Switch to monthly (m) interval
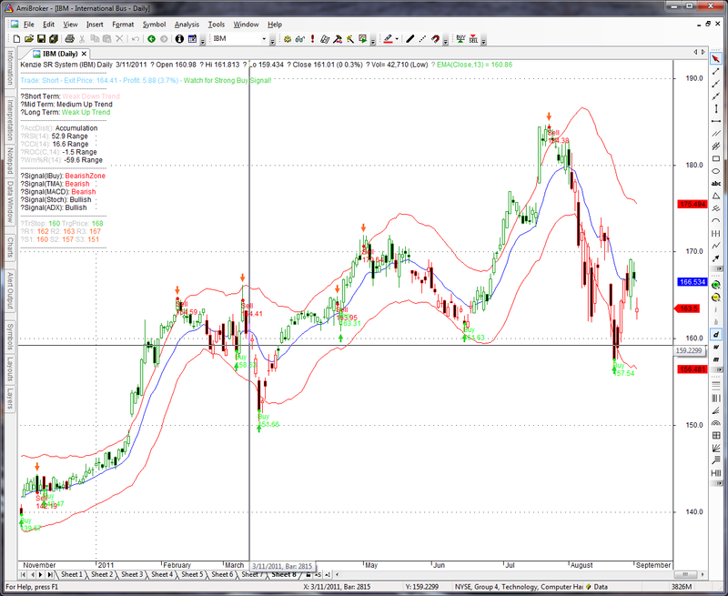The height and width of the screenshot is (596, 728). point(716,359)
